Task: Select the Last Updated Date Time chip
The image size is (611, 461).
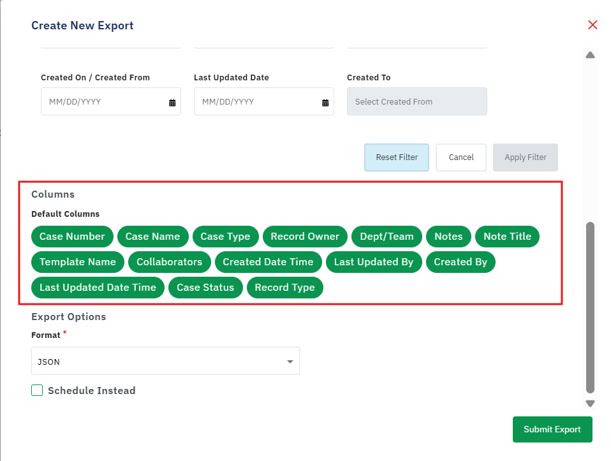Action: [98, 288]
